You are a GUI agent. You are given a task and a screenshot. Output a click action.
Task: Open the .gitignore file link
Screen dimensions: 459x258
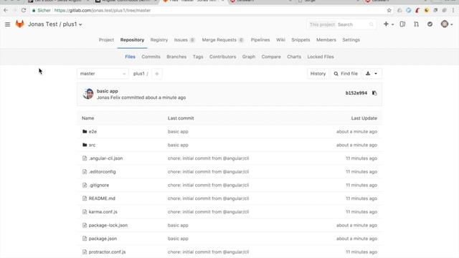(x=99, y=185)
